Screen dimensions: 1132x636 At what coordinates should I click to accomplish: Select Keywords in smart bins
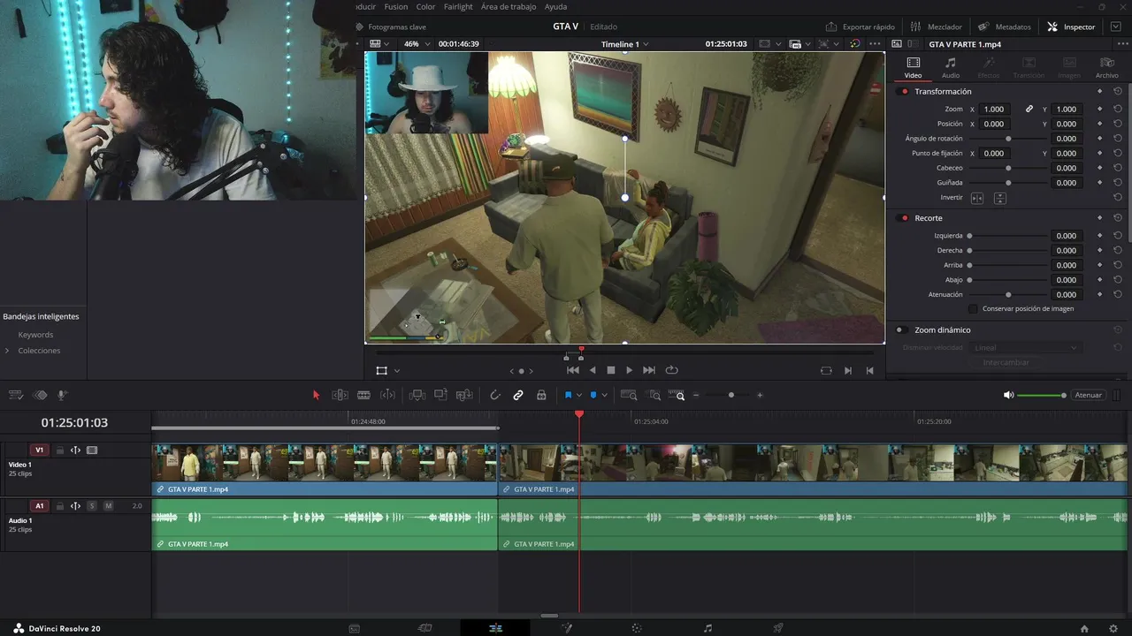click(35, 335)
